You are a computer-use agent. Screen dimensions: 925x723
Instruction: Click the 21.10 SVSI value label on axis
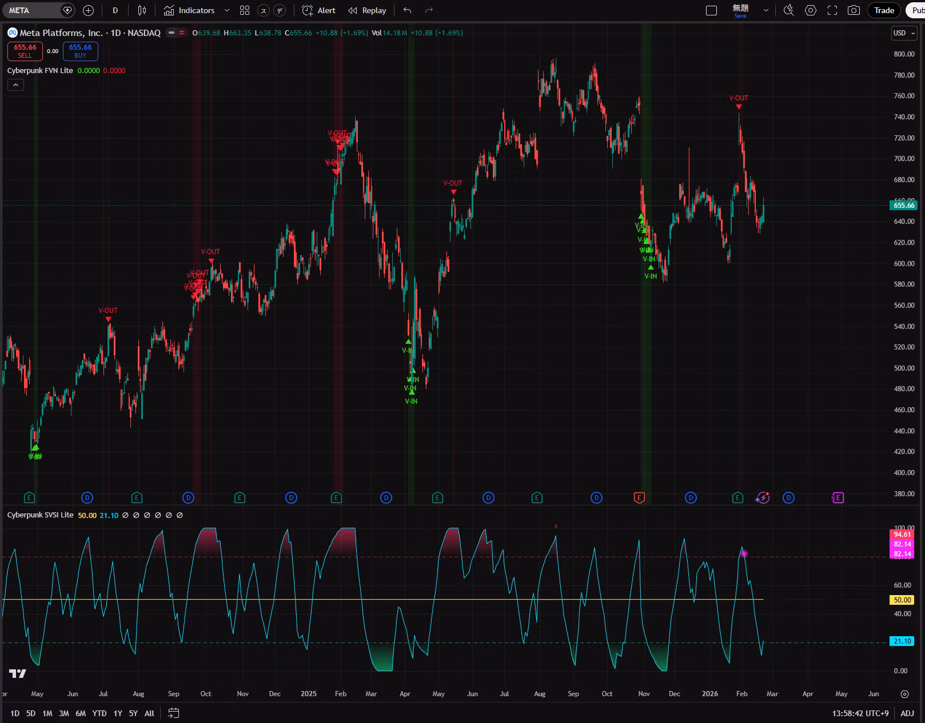coord(903,641)
